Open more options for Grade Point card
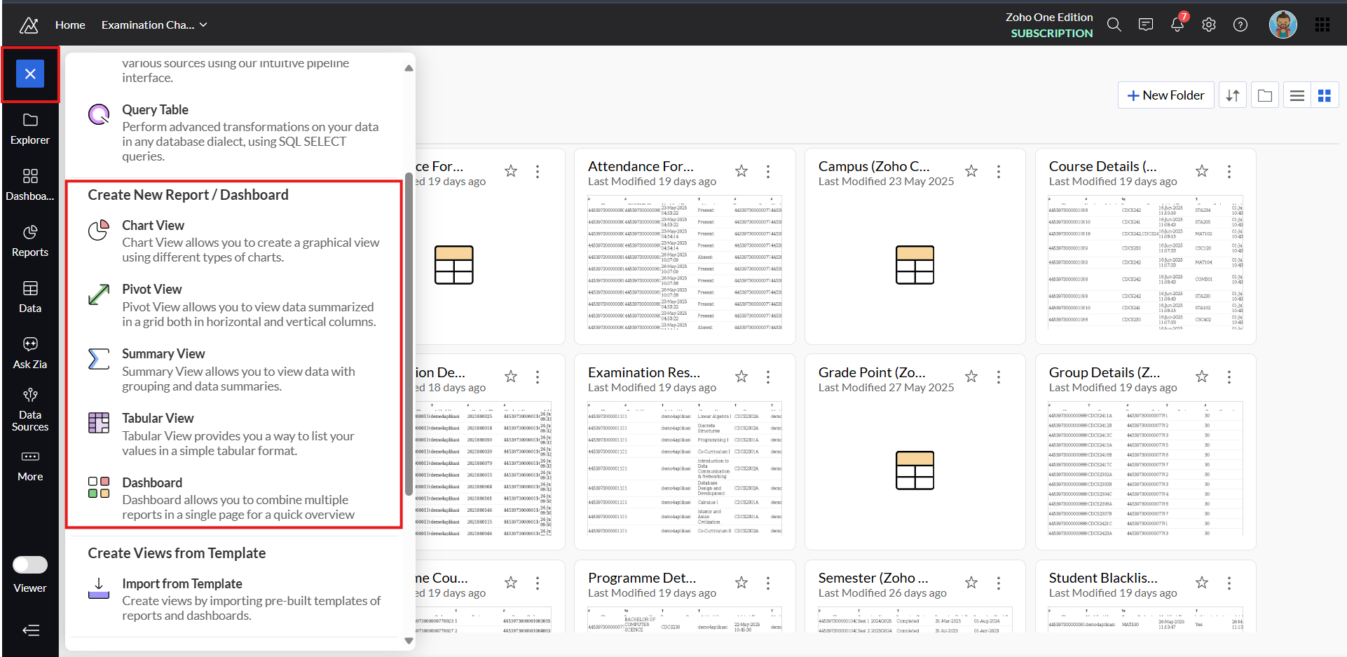Screen dimensions: 1347x657 (999, 377)
